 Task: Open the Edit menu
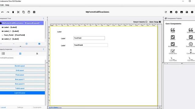2,5
